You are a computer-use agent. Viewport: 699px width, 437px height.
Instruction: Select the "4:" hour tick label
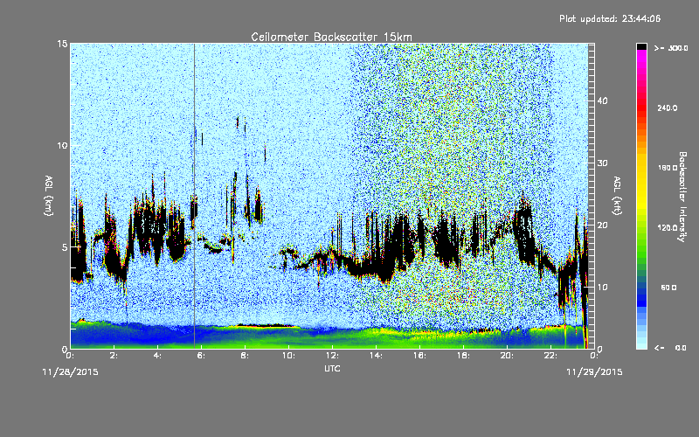pyautogui.click(x=157, y=356)
